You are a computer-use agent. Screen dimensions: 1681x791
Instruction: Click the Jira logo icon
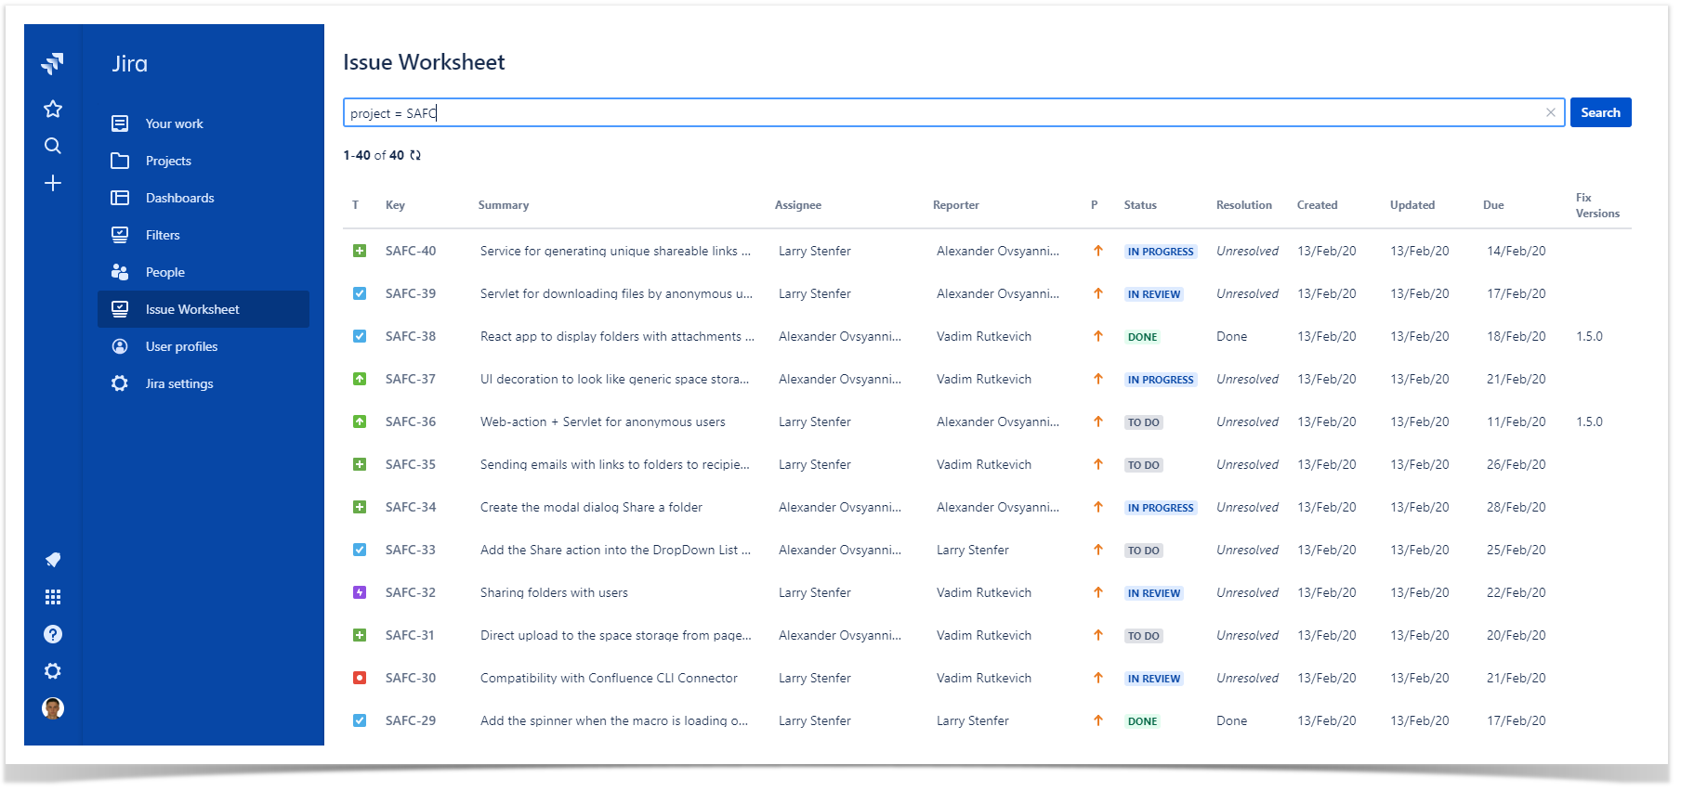pyautogui.click(x=53, y=63)
